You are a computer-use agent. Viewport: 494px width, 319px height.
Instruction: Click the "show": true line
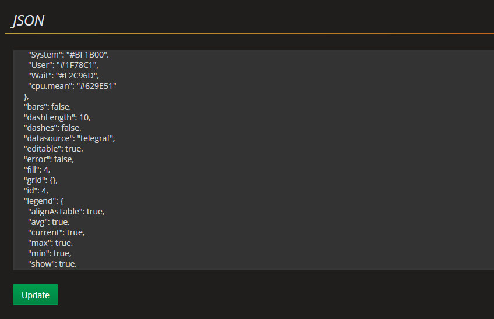pyautogui.click(x=52, y=264)
